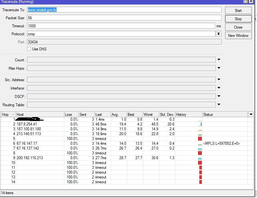Sort by the Worst column header
This screenshot has height=198, width=257.
(151, 115)
